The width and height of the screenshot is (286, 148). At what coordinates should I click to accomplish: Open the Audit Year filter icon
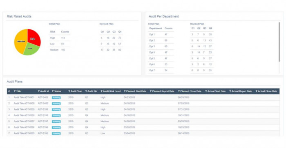pyautogui.click(x=69, y=91)
